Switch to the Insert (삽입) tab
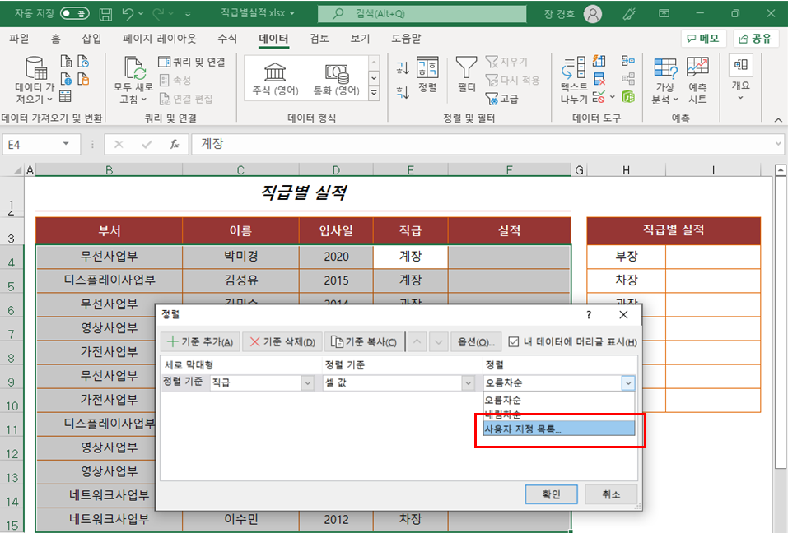Screen dimensions: 788x533 91,39
